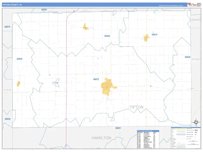Image resolution: width=203 pixels, height=152 pixels.
Task: Click the pink highway legend swatch
Action: point(181,145)
